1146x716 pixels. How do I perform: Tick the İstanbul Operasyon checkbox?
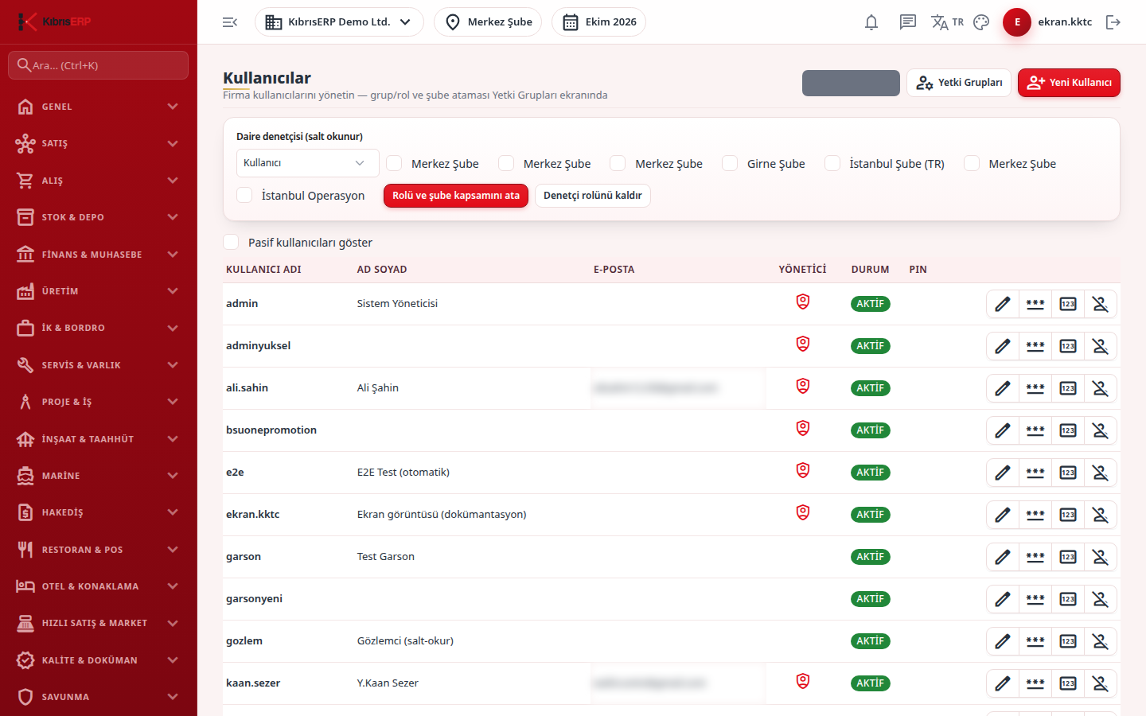[244, 195]
